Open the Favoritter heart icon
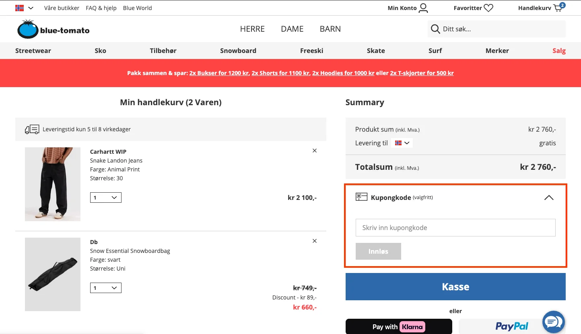Image resolution: width=581 pixels, height=334 pixels. pyautogui.click(x=488, y=8)
